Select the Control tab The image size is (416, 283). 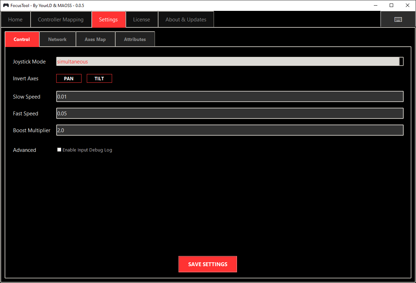(x=22, y=39)
